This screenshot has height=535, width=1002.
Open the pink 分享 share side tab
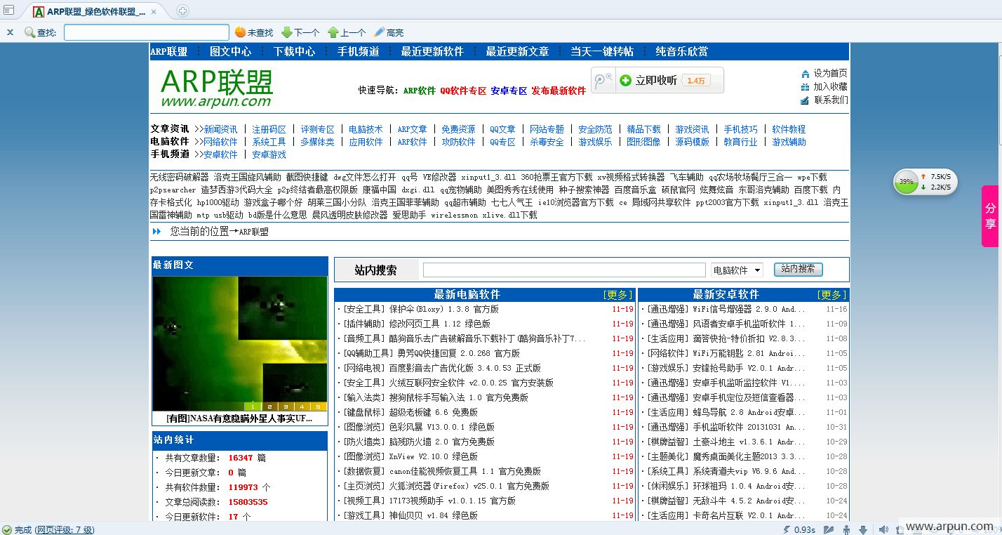[991, 216]
